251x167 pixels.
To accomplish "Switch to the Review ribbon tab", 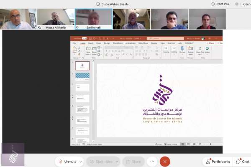I will coord(154,43).
